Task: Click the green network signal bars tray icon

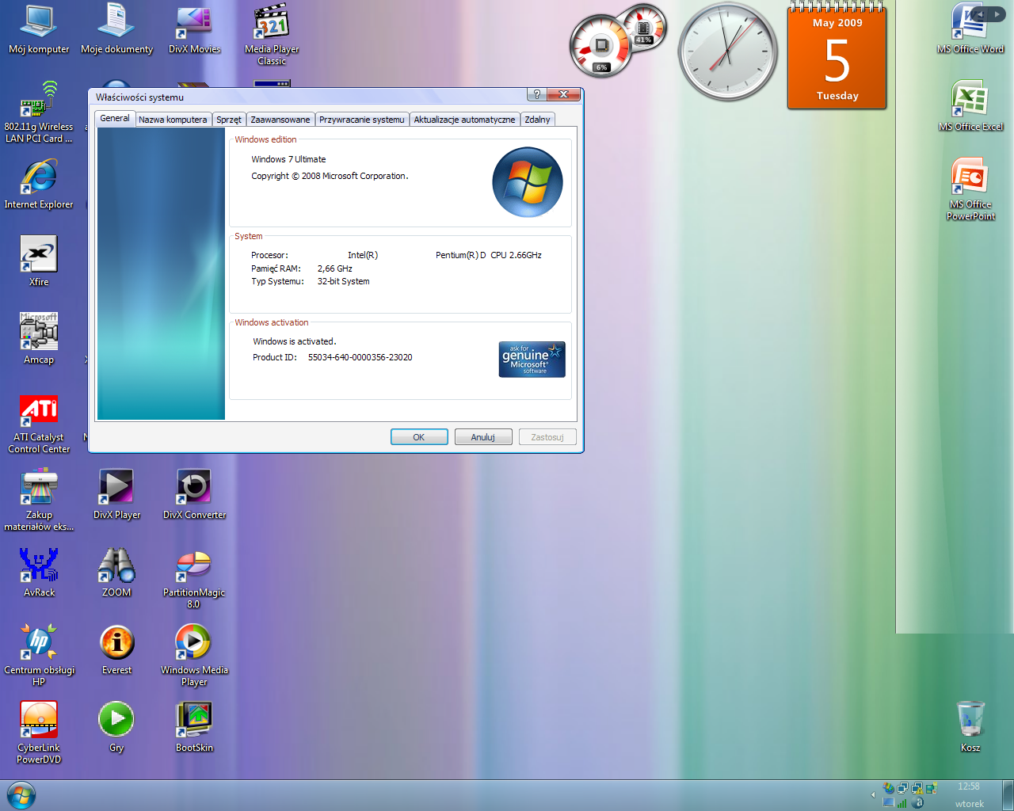Action: (902, 803)
